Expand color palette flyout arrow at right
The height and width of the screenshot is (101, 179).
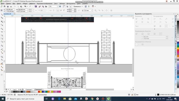pos(178,14)
